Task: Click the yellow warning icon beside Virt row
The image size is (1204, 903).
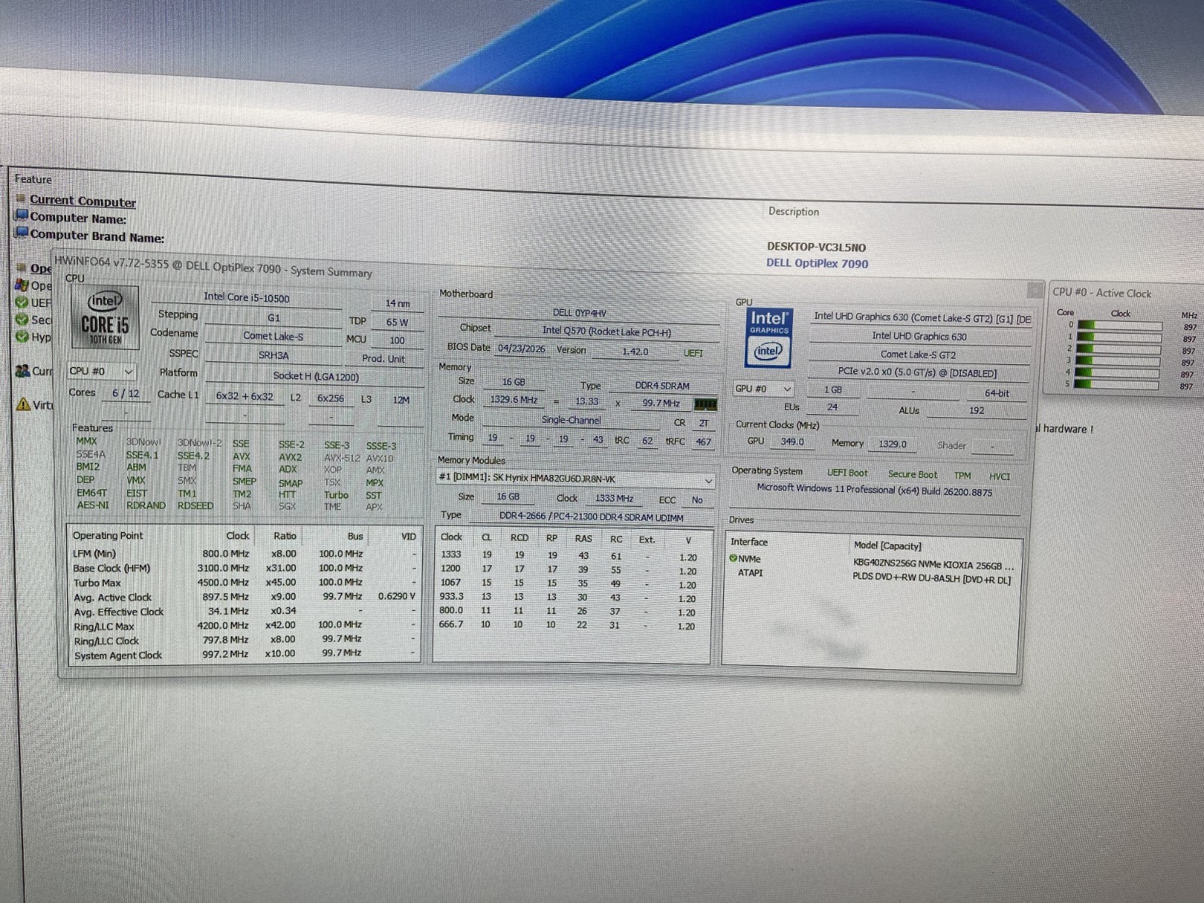Action: 23,404
